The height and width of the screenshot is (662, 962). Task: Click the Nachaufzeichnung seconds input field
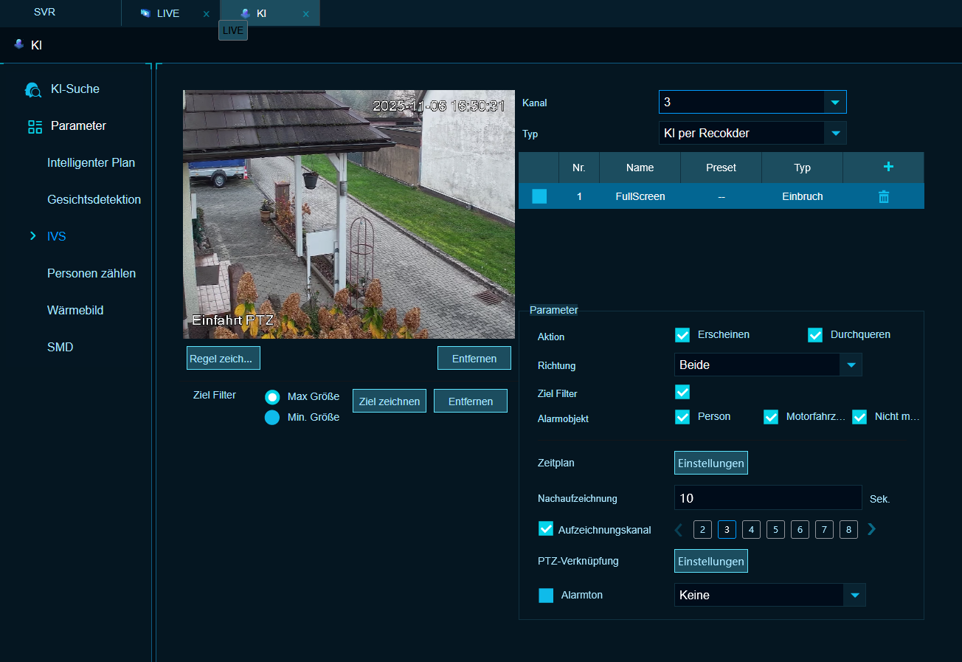[x=767, y=498]
